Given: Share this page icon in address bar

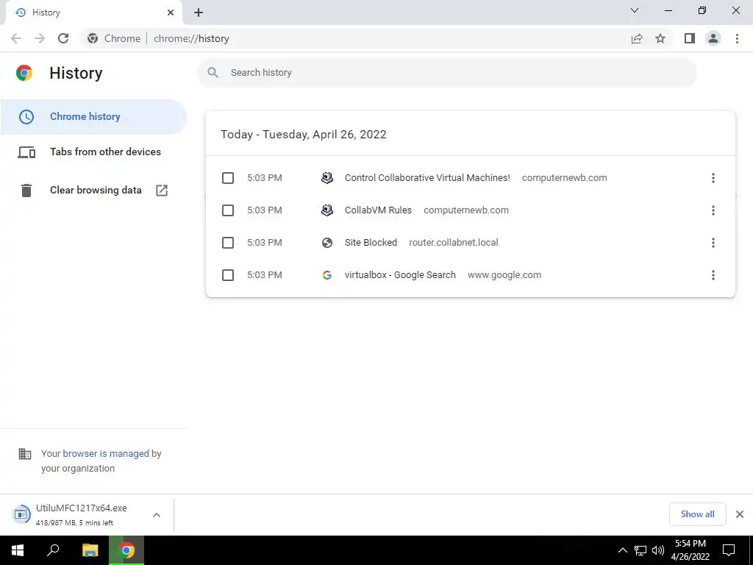Looking at the screenshot, I should 637,38.
